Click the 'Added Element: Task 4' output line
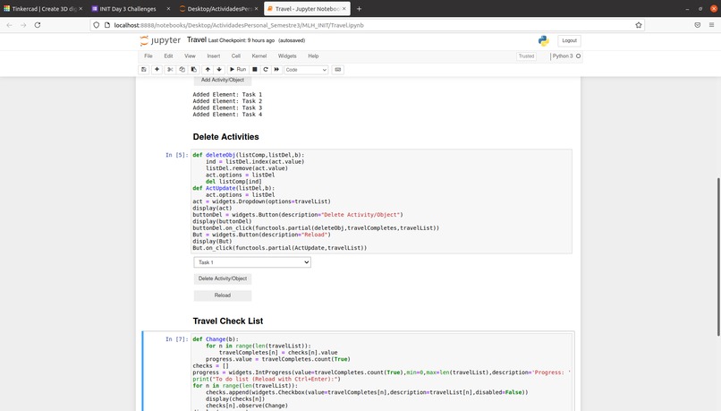721x411 pixels. [227, 115]
